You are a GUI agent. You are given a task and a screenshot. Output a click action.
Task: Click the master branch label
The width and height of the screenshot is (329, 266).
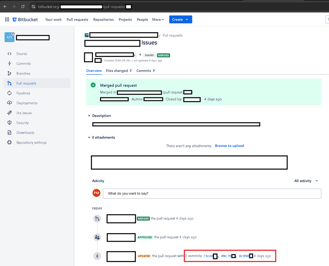(150, 55)
